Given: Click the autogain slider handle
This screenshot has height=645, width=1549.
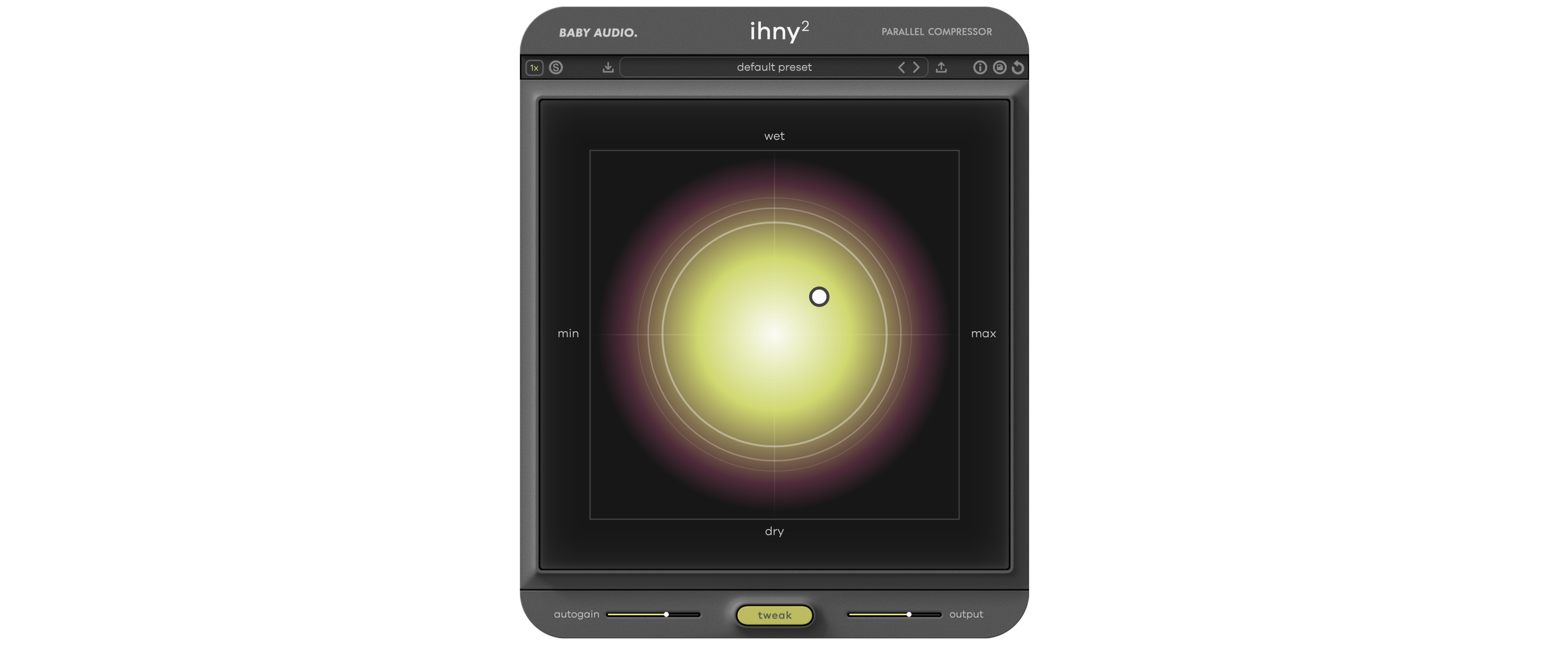Looking at the screenshot, I should click(666, 615).
